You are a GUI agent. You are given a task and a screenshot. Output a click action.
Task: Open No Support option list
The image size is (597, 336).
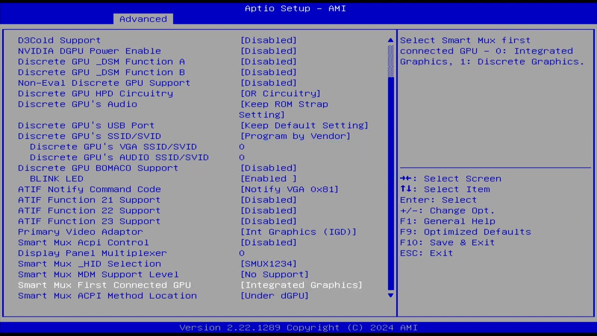tap(274, 274)
